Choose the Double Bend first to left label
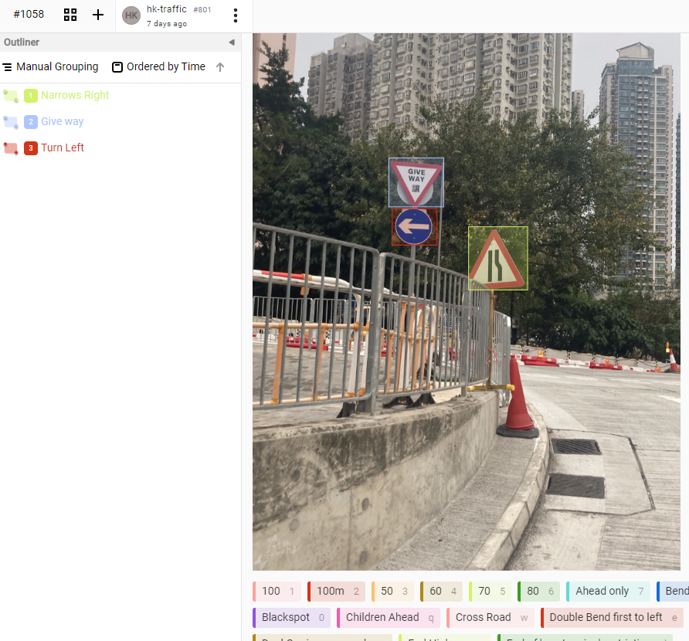The image size is (689, 641). click(x=612, y=618)
